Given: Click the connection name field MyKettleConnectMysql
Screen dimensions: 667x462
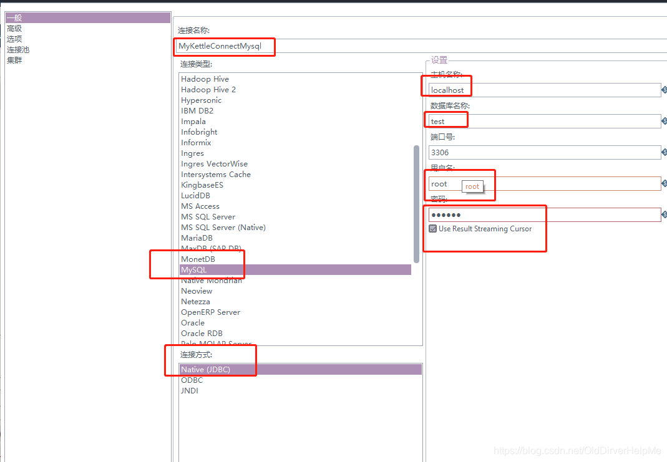Looking at the screenshot, I should tap(421, 46).
